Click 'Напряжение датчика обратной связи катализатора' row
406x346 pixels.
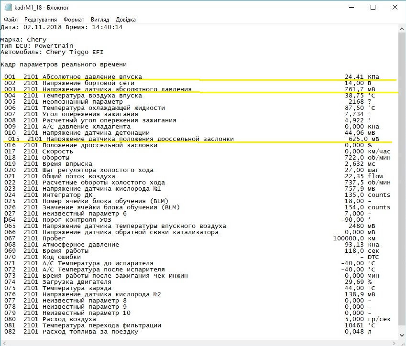[190, 232]
